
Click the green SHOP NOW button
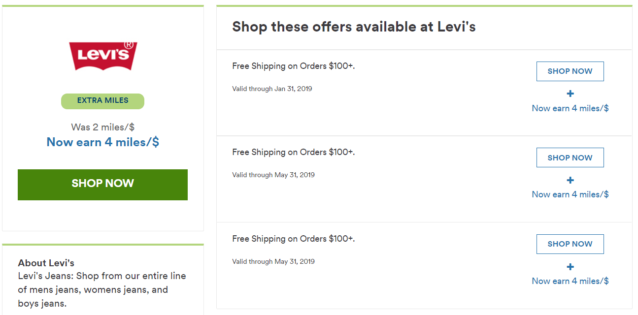(x=102, y=185)
